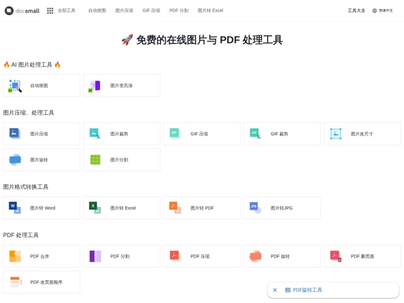The image size is (404, 303).
Task: Click the PDF 改页面顺序 icon
Action: click(x=16, y=282)
